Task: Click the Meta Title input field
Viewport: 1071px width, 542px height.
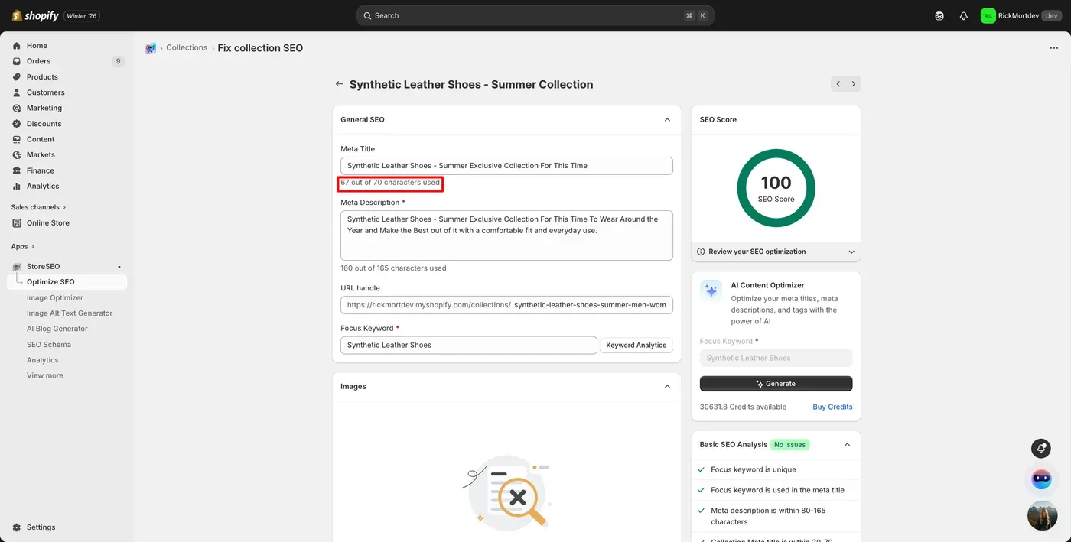Action: click(506, 166)
